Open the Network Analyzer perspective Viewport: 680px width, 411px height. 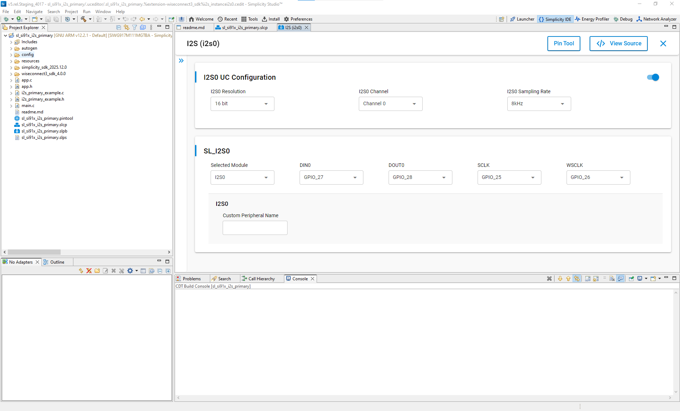(656, 19)
